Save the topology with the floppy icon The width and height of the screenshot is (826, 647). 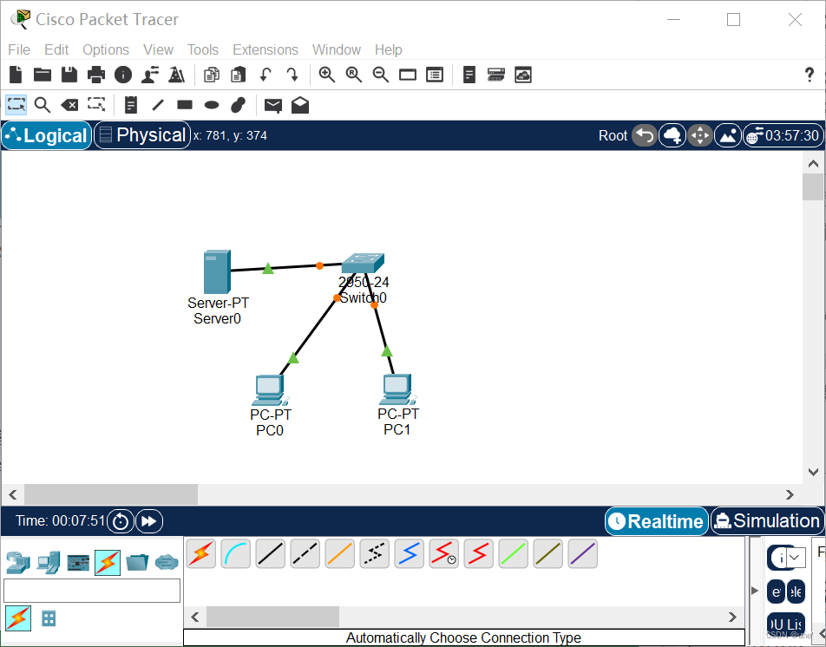pos(69,75)
